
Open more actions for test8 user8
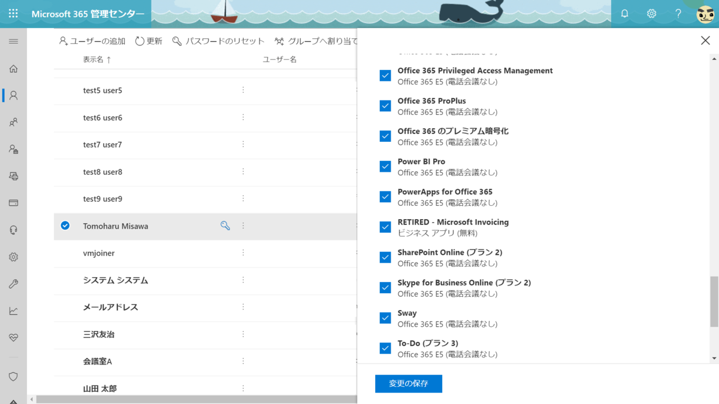pyautogui.click(x=243, y=172)
